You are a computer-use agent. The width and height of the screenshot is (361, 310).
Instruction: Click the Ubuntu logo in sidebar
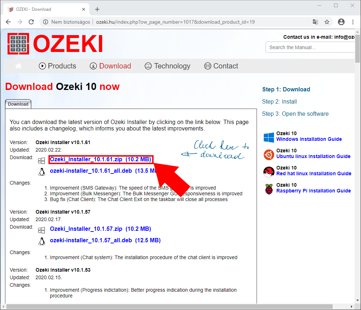pyautogui.click(x=269, y=154)
